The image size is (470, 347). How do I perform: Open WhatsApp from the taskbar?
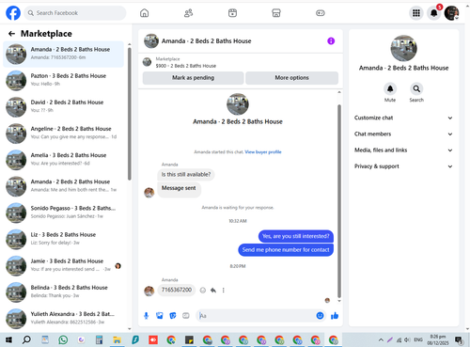[x=63, y=339]
